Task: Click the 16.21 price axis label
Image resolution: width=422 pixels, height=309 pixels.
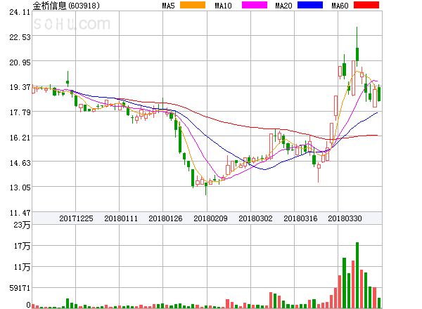Action: click(20, 138)
